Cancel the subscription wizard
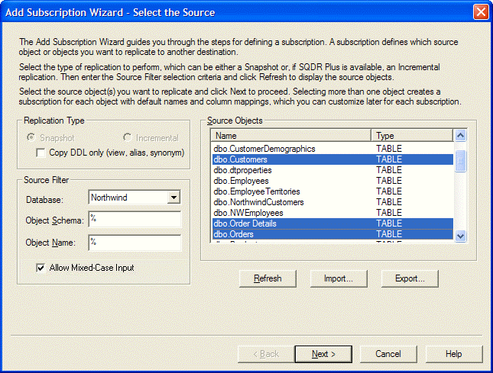The image size is (493, 373). coord(388,354)
